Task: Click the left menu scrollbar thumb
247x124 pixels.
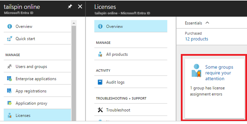Action: coord(74,73)
